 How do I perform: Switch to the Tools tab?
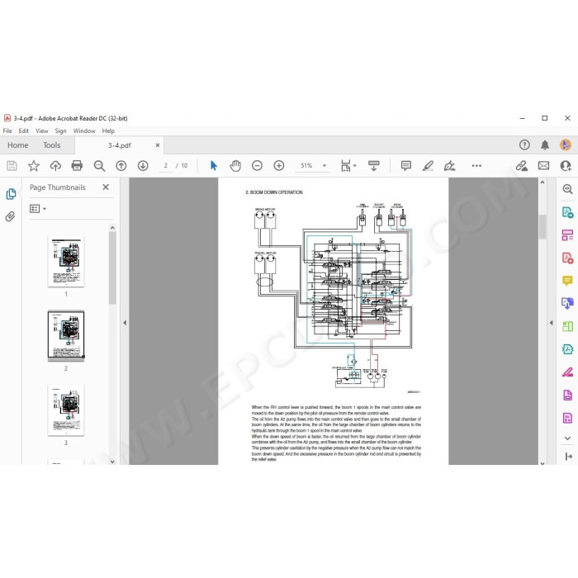51,145
